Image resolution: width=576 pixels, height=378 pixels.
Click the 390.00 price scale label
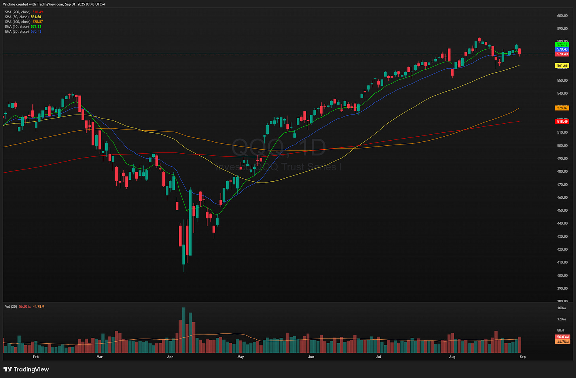coord(563,289)
